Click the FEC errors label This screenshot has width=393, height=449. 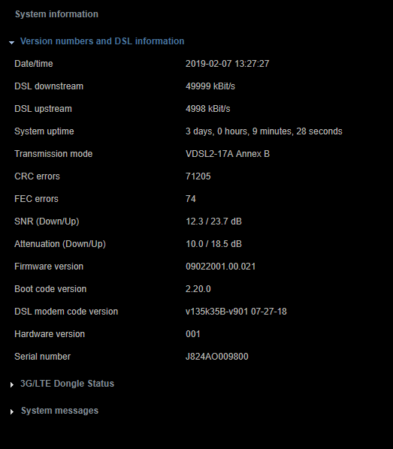(x=36, y=199)
